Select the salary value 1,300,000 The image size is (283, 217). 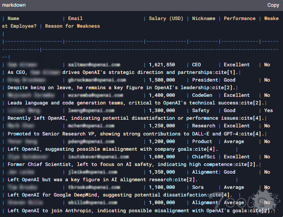[162, 111]
